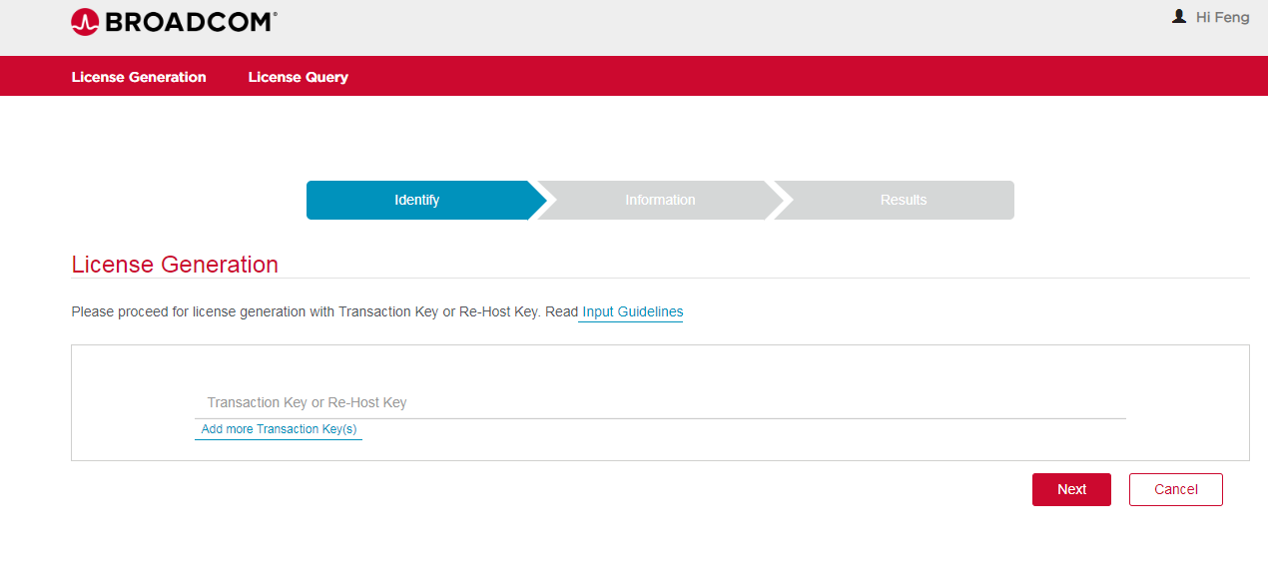Jump to the Information progress step
This screenshot has height=584, width=1268.
click(660, 200)
